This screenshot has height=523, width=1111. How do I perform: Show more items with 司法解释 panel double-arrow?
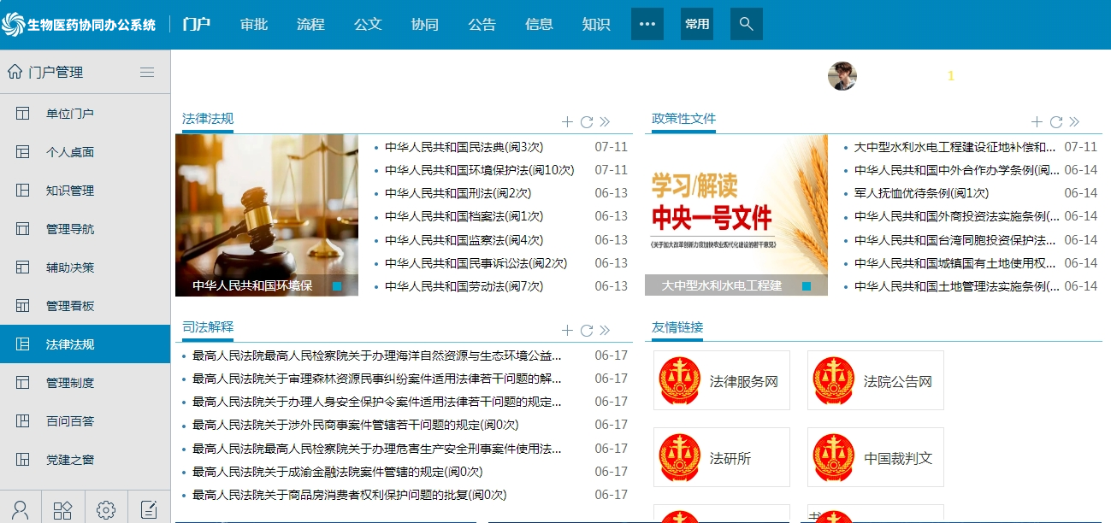(605, 331)
